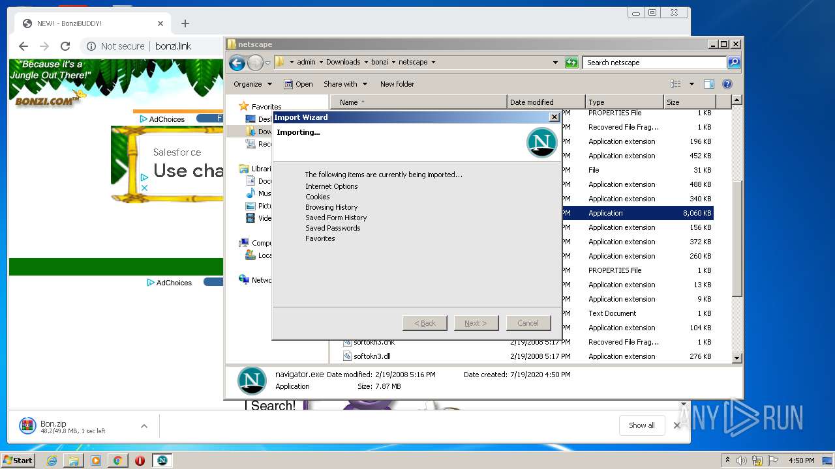
Task: Click the Chrome taskbar icon
Action: click(117, 461)
